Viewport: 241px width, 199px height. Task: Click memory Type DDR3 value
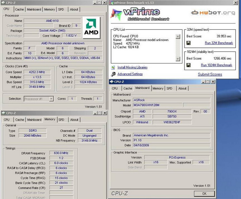click(x=32, y=131)
